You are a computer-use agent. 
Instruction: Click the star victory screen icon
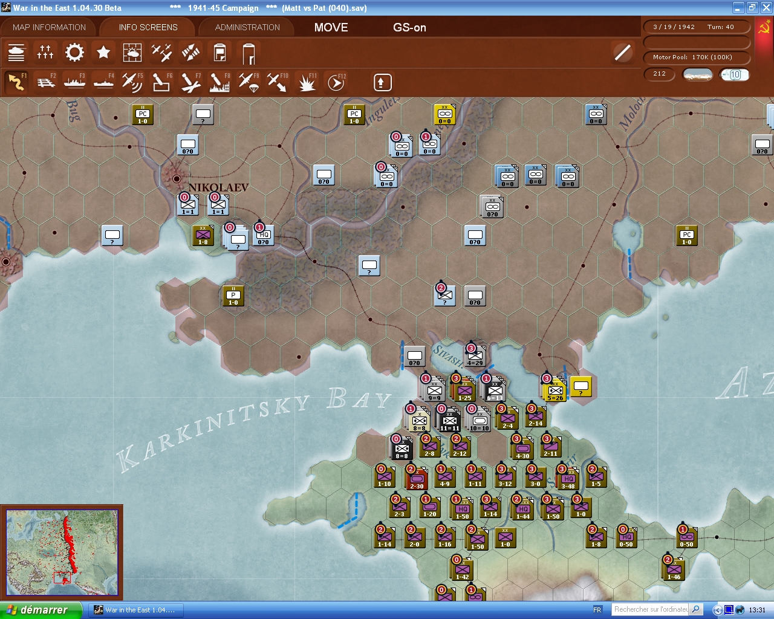[x=103, y=53]
